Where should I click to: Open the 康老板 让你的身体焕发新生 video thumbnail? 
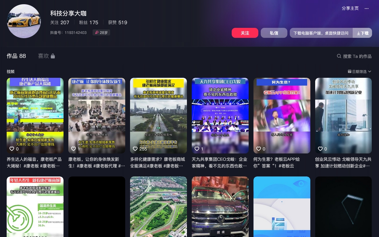click(x=97, y=116)
